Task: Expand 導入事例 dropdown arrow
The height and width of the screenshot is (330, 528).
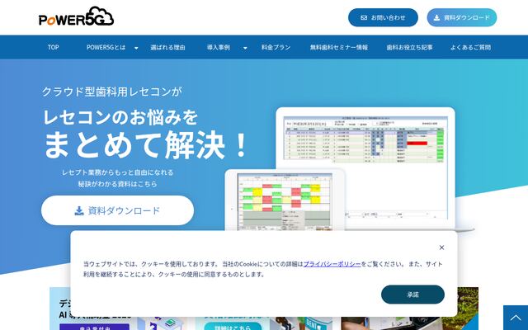Action: click(x=245, y=48)
